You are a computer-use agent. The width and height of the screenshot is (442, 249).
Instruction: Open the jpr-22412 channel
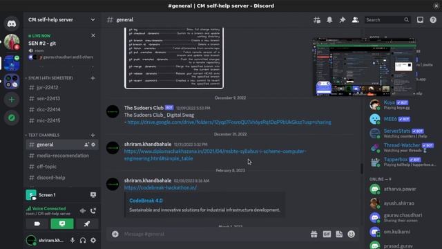(62, 88)
